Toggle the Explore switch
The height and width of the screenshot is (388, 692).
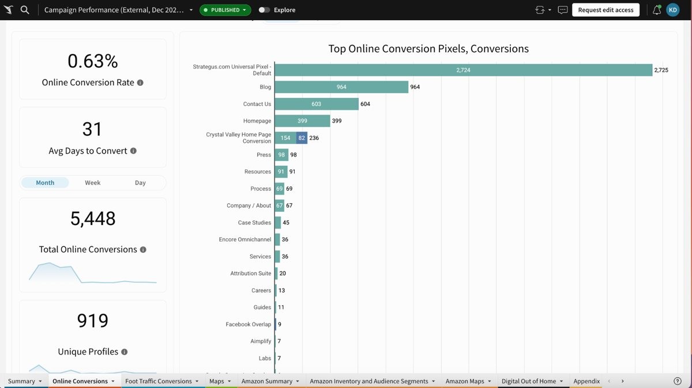[264, 10]
